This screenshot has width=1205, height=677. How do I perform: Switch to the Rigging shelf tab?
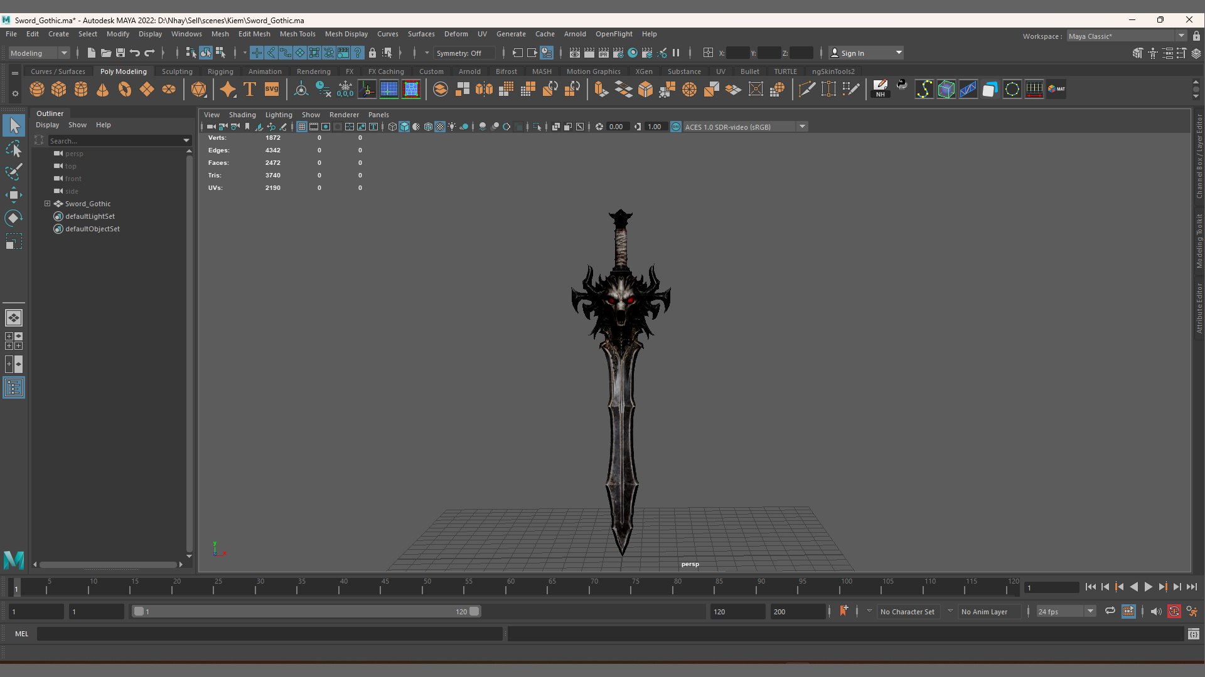click(220, 71)
